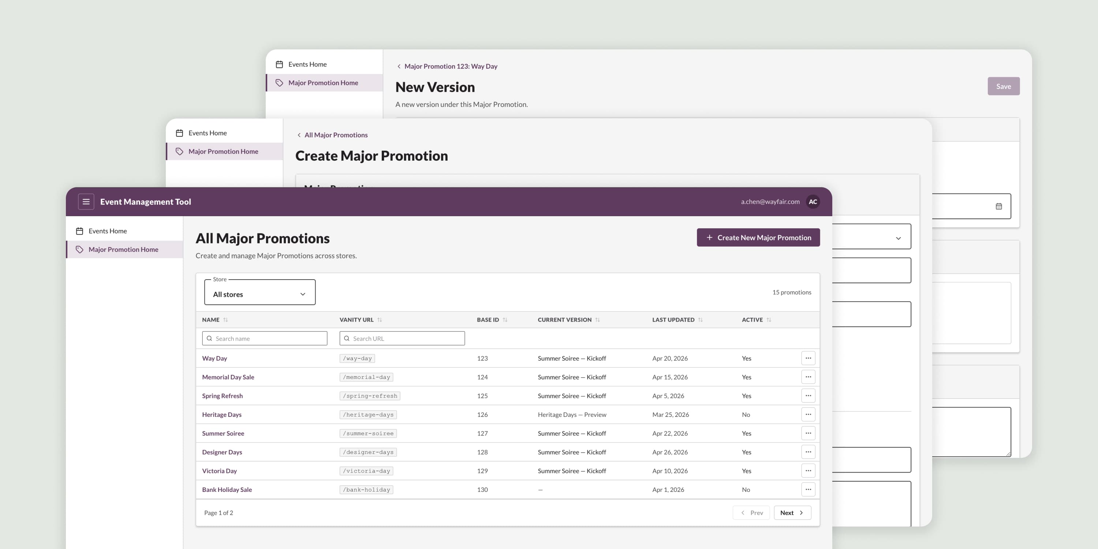Focus the Search URL field
1098x549 pixels.
tap(402, 339)
